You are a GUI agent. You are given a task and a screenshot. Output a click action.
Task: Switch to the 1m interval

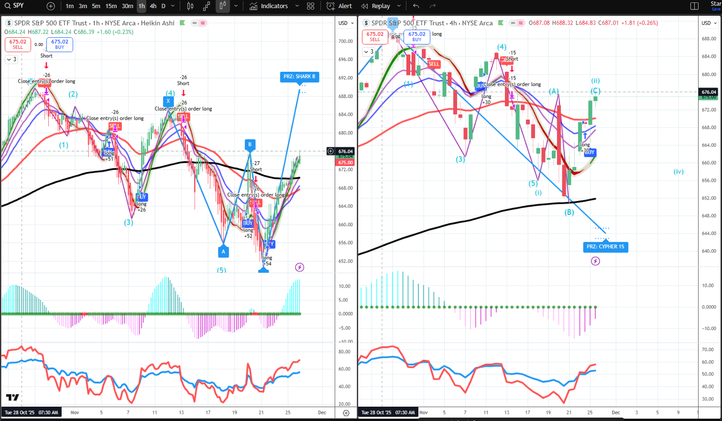70,6
